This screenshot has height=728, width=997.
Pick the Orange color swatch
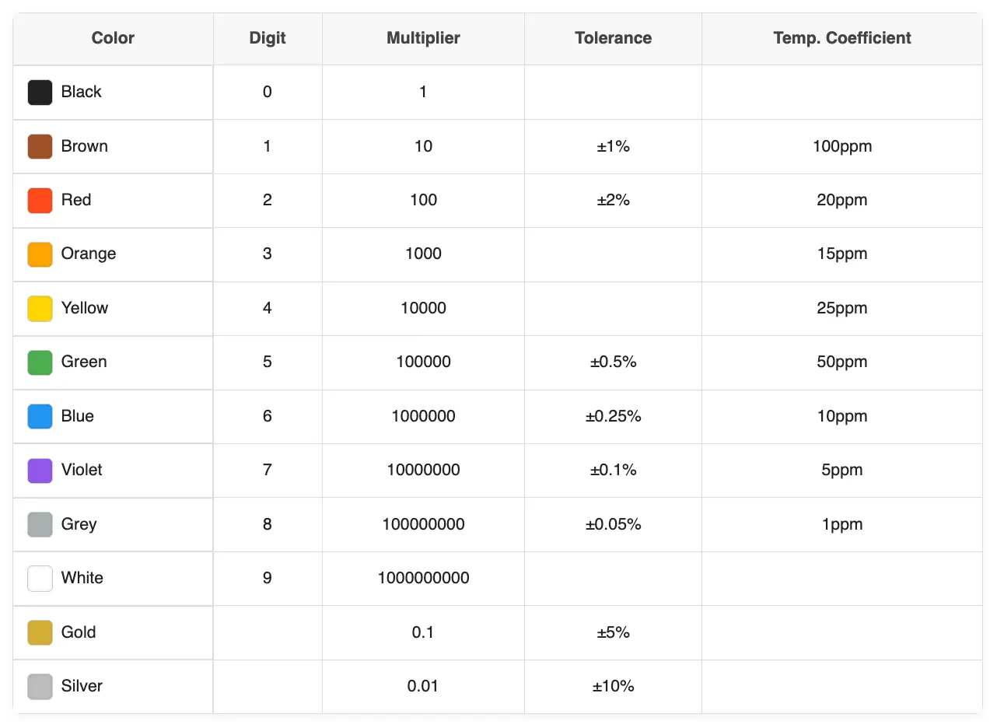40,254
